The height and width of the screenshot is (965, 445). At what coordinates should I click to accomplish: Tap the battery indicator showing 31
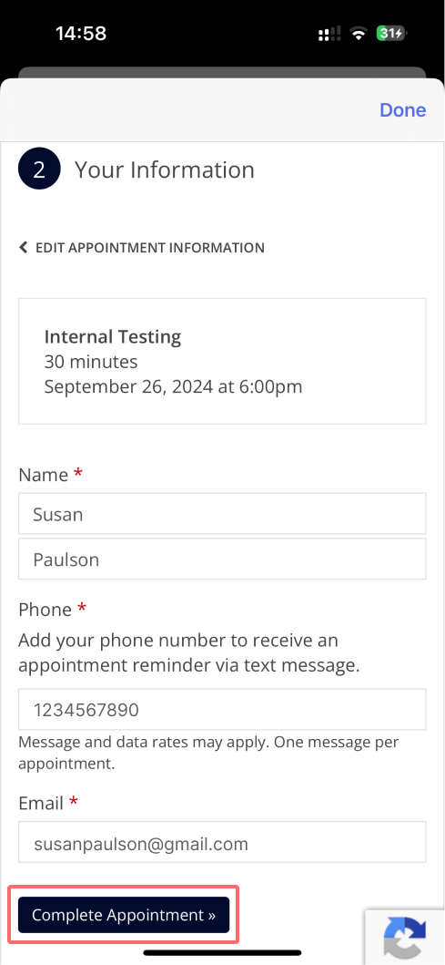(x=392, y=34)
